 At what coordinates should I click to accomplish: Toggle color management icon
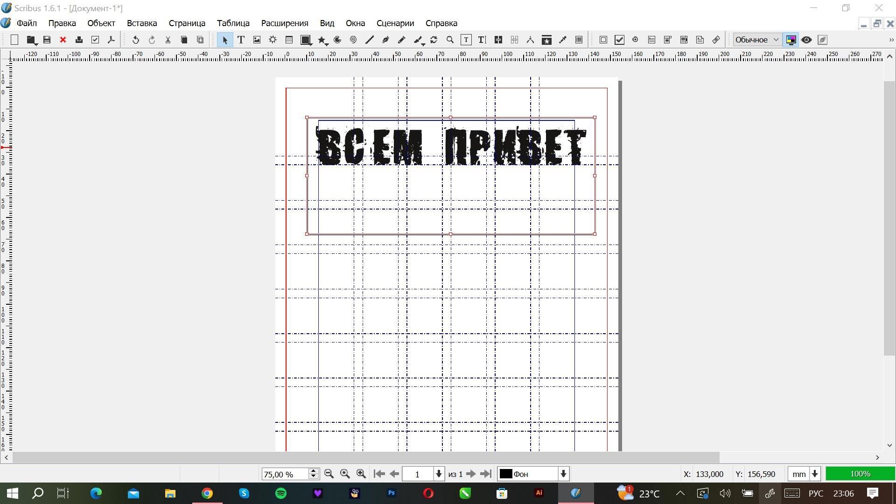[x=791, y=40]
